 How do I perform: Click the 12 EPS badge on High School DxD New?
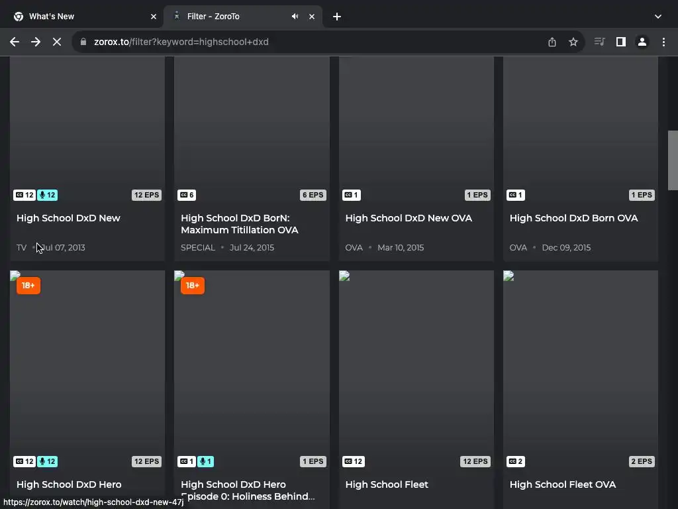(146, 196)
